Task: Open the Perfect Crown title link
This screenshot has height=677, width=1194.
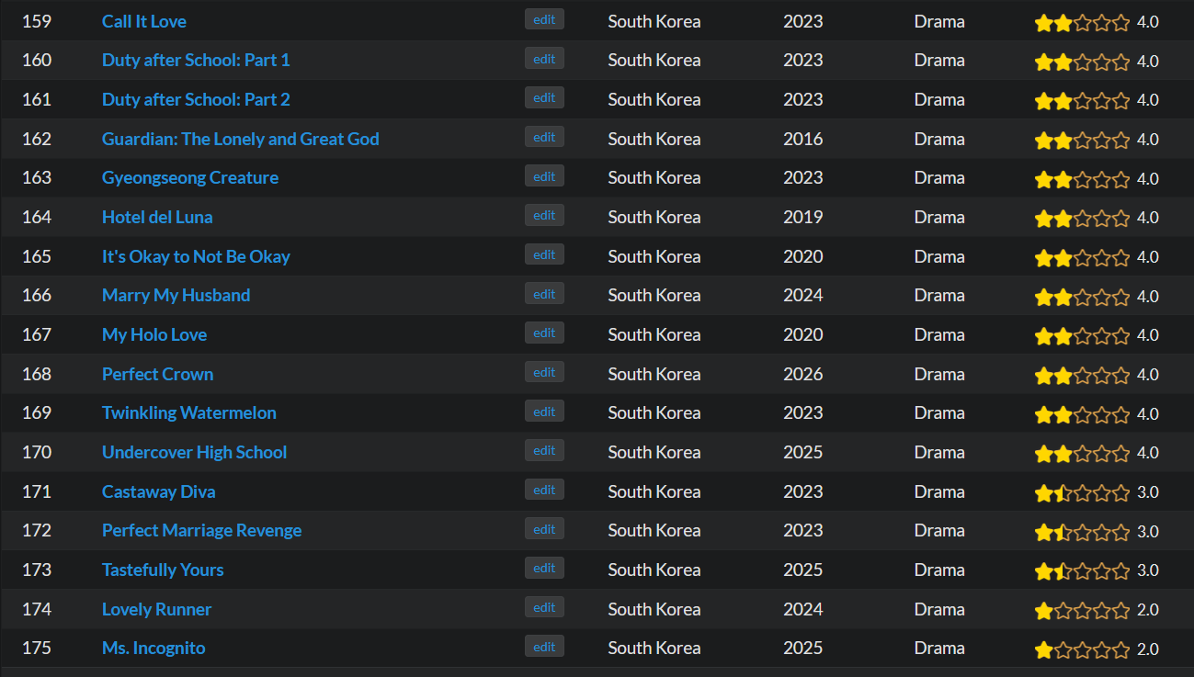Action: (158, 374)
